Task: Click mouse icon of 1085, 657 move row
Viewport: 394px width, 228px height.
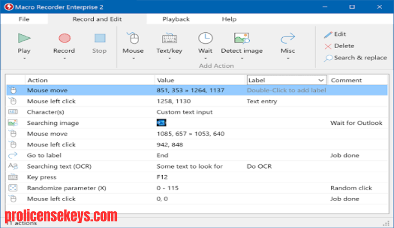Action: [x=13, y=133]
